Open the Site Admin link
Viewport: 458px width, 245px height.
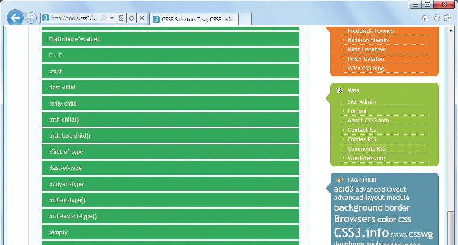[361, 101]
